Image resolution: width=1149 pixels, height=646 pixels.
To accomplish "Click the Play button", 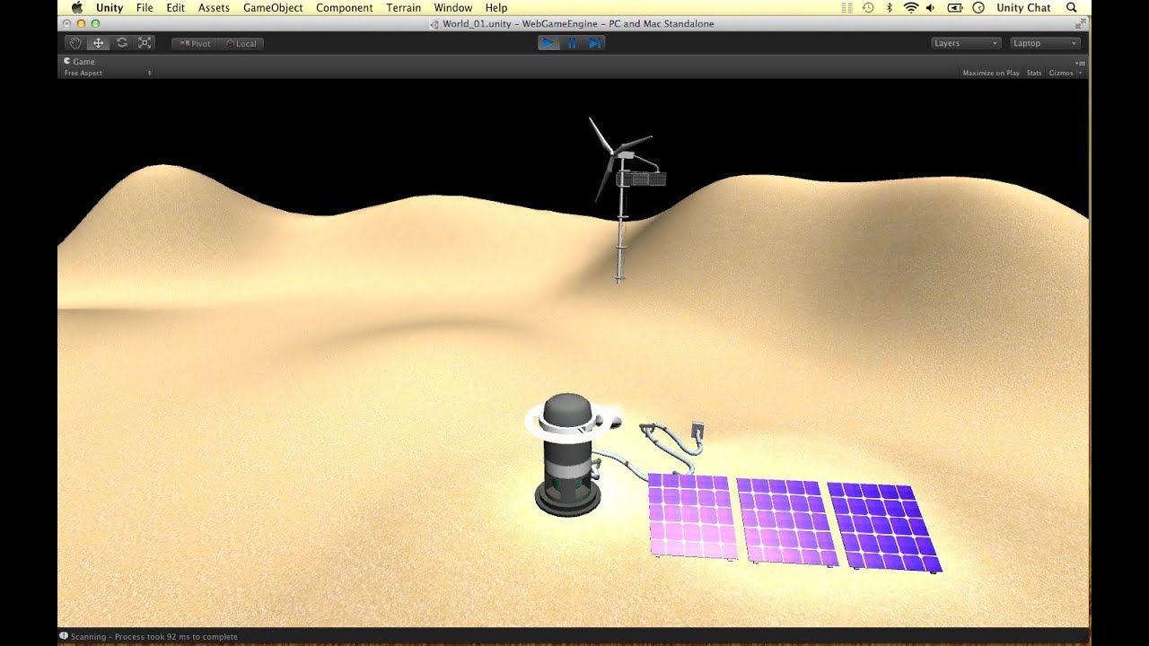I will (x=548, y=43).
